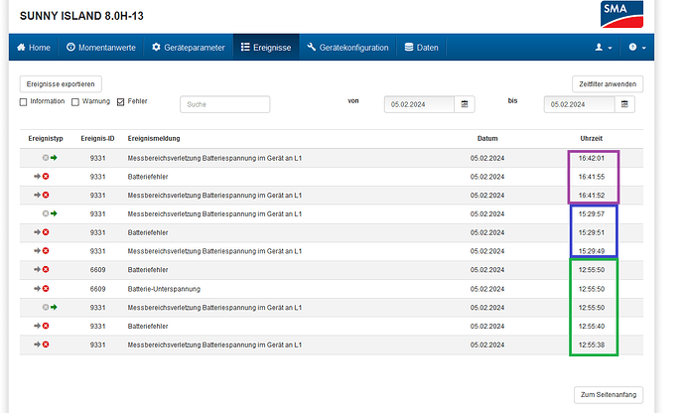Click Zum Seitenanfang button

[x=609, y=395]
